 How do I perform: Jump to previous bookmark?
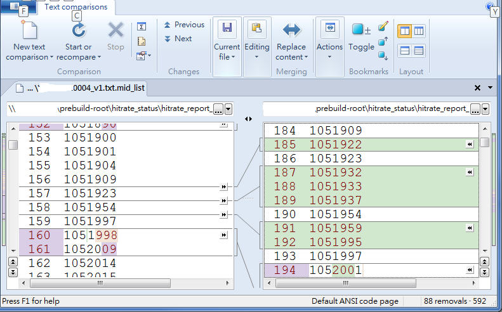point(383,41)
